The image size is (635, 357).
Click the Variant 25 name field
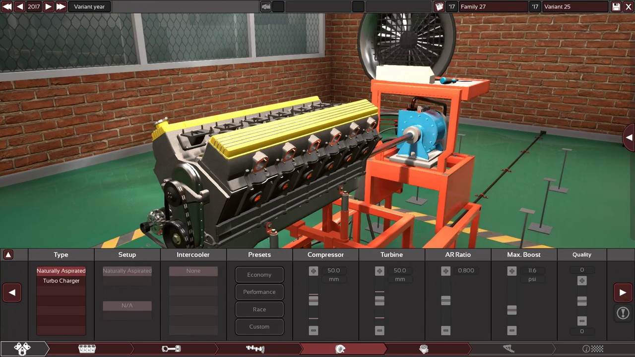click(x=575, y=6)
